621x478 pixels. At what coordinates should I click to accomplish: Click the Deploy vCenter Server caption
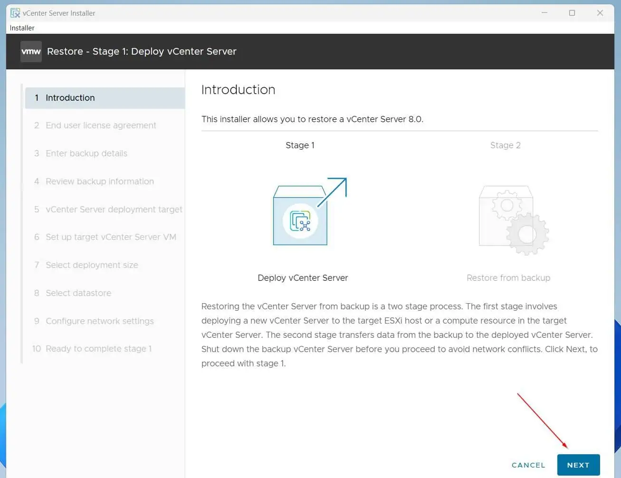pyautogui.click(x=303, y=278)
